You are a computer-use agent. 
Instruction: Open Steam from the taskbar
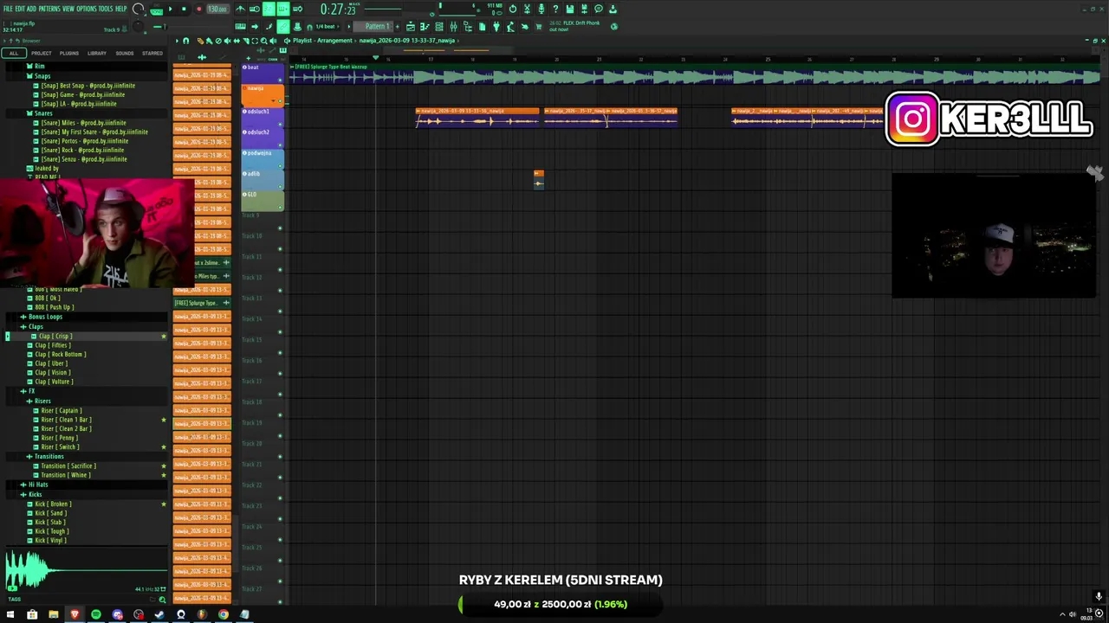coord(159,614)
